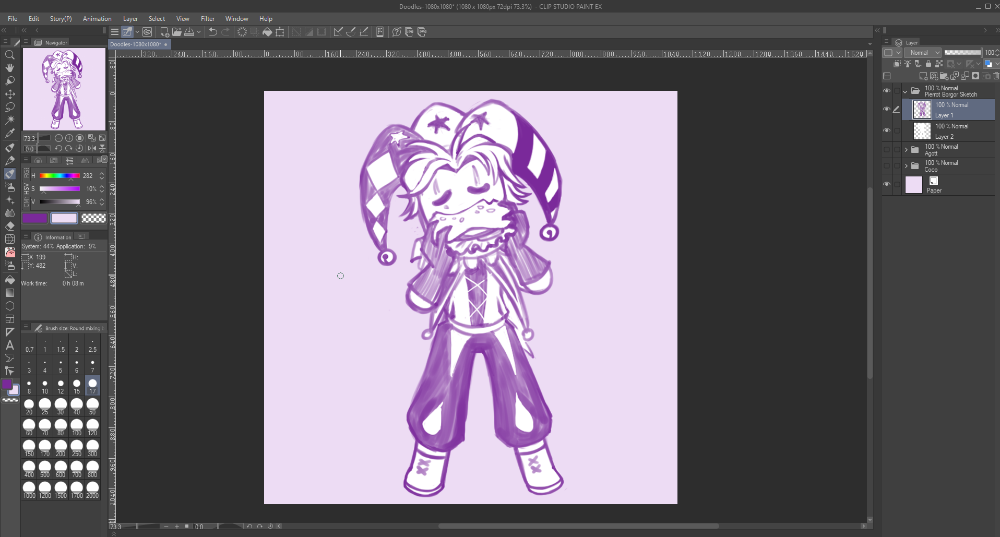
Task: Choose the 8 brush size preset
Action: tap(29, 385)
